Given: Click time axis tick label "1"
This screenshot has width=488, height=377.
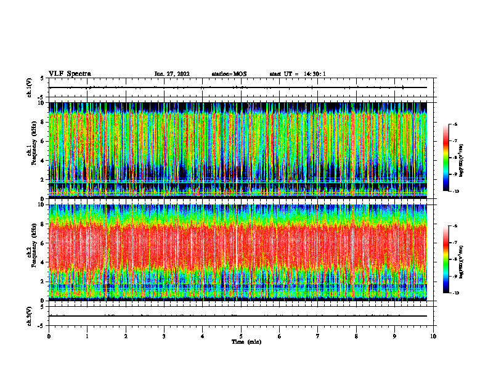Looking at the screenshot, I should coord(87,336).
